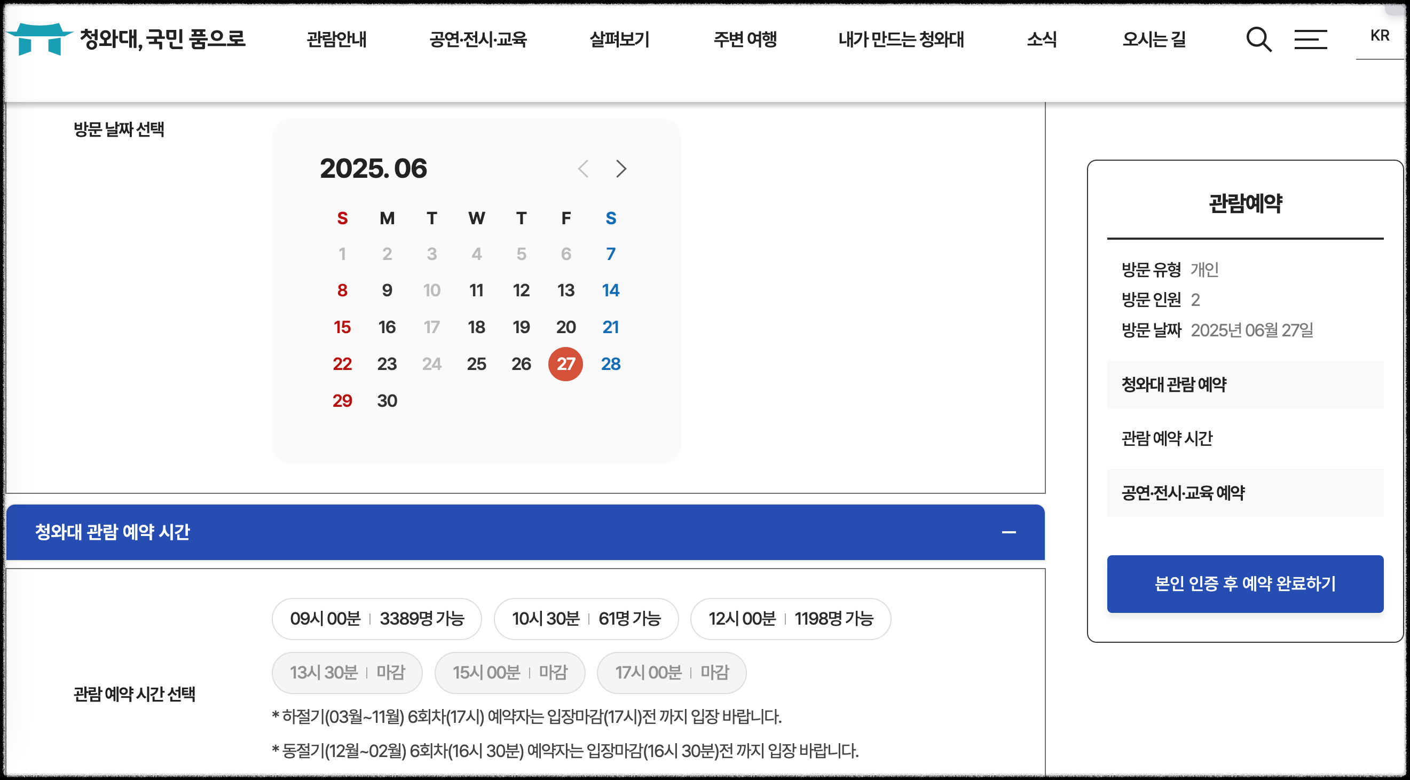Select the 10시 30분 61명 가능 time slot
This screenshot has width=1410, height=780.
pos(586,619)
